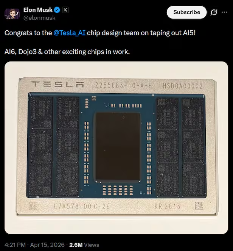Click the "Congrats to the" post text

point(28,33)
